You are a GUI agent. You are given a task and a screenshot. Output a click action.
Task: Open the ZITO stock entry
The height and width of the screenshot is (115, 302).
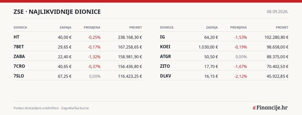(224, 66)
